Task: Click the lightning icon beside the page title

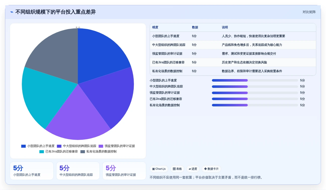Action: point(12,12)
